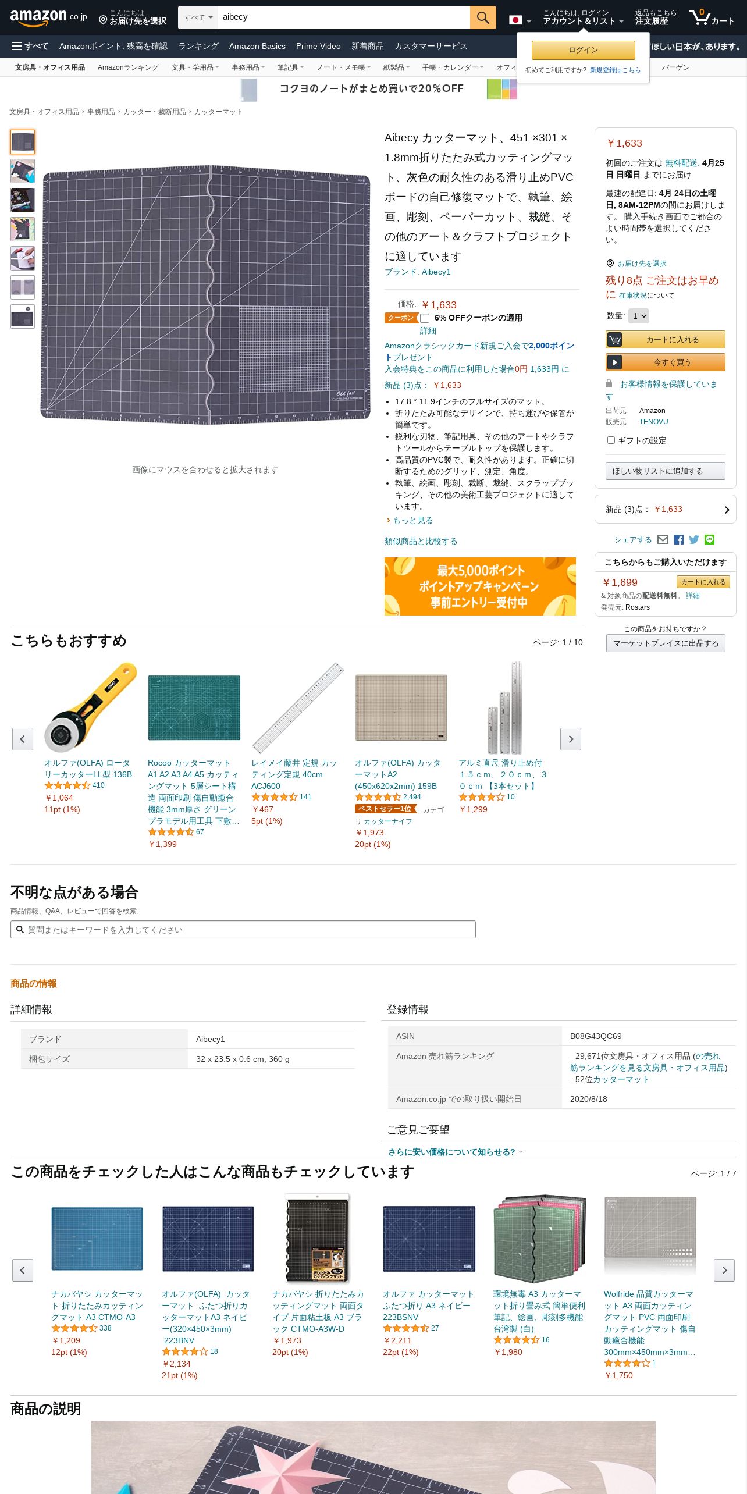
Task: Expand the search category すべて dropdown
Action: (198, 17)
